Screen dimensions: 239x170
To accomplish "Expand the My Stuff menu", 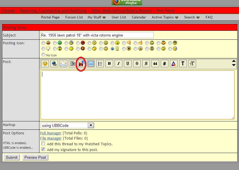I will 96,17.
